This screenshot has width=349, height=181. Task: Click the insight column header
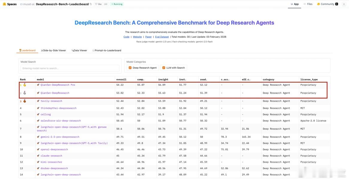[163, 79]
